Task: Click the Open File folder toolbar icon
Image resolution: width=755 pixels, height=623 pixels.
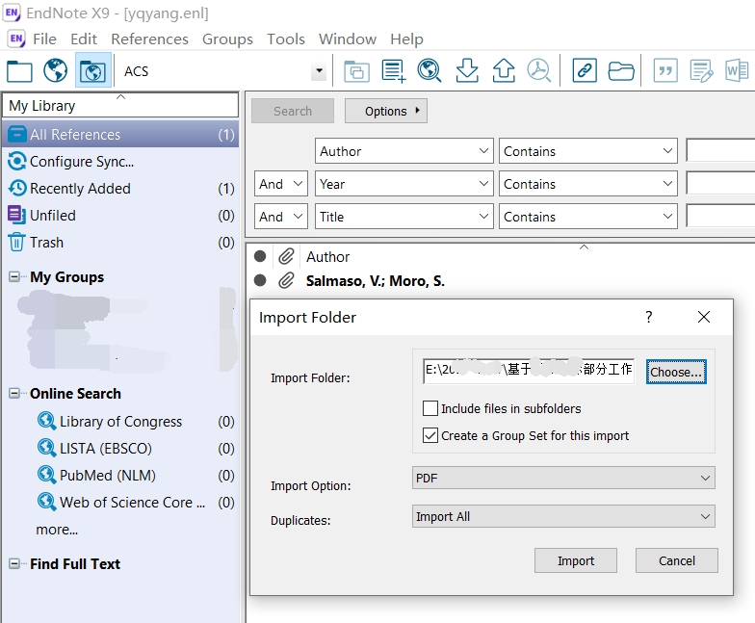Action: pyautogui.click(x=620, y=71)
